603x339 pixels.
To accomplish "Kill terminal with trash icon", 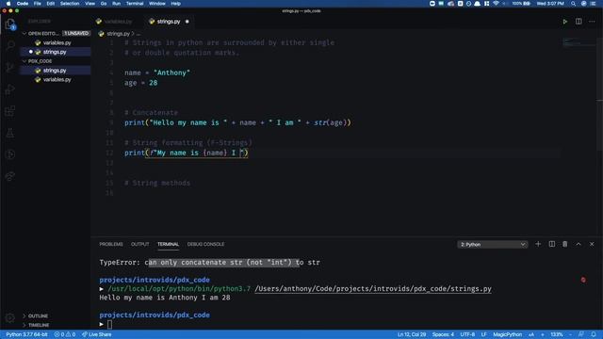I will 565,244.
